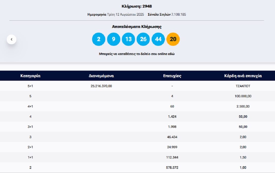Click the blue ball number 44
This screenshot has width=275, height=173.
pos(158,39)
